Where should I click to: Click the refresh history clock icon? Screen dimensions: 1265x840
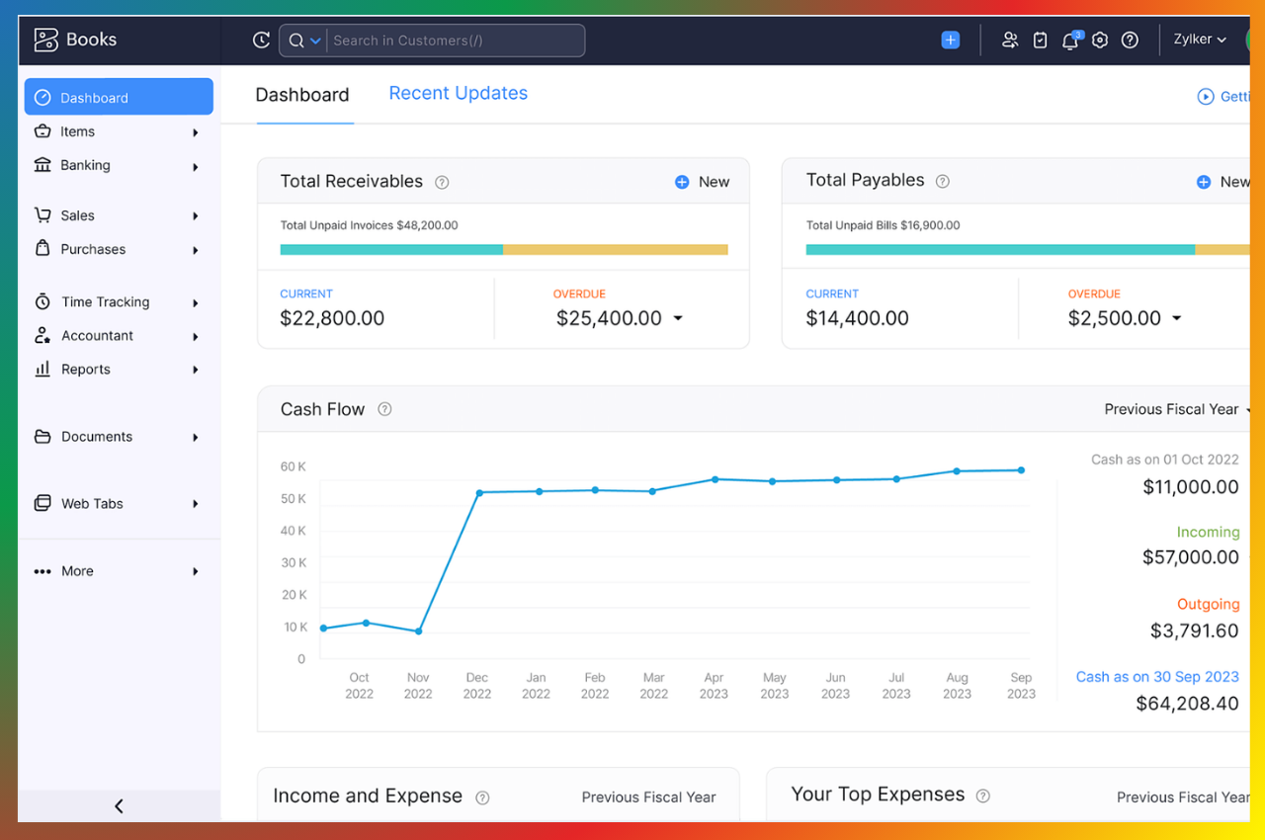click(x=261, y=41)
